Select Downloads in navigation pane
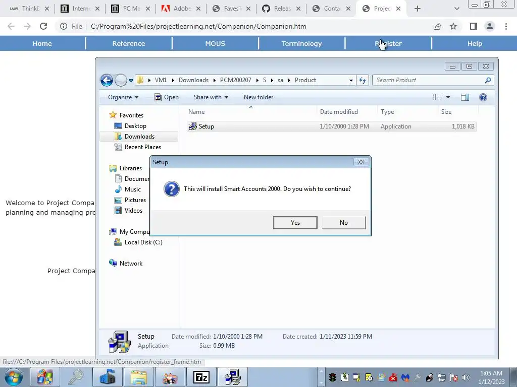The image size is (517, 387). click(x=139, y=136)
